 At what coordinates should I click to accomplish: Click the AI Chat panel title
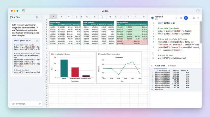[17, 17]
